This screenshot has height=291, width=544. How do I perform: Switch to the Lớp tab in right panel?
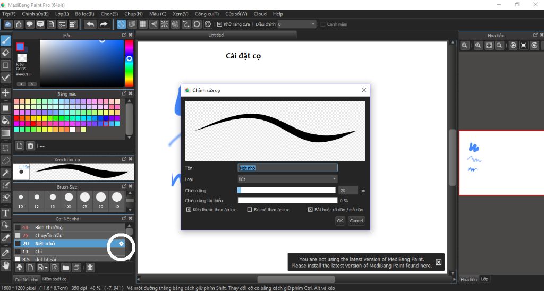(484, 279)
